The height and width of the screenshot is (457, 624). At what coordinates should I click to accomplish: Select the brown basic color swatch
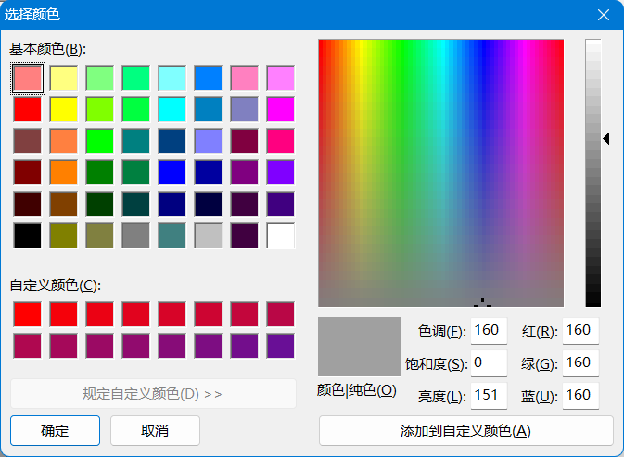click(x=64, y=205)
